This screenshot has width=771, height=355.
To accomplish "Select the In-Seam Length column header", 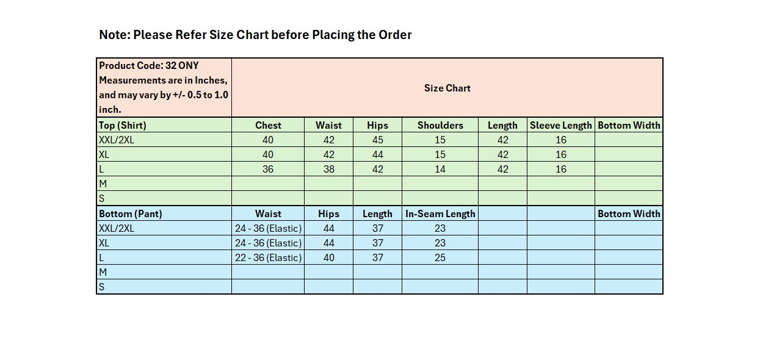I will tap(440, 213).
